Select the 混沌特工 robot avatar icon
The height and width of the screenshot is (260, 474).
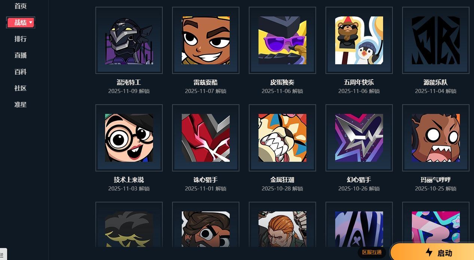point(129,40)
